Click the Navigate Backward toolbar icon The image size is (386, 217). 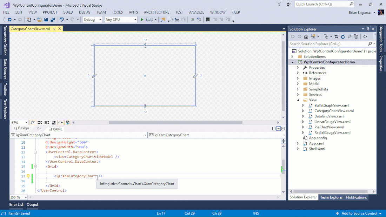pyautogui.click(x=9, y=20)
